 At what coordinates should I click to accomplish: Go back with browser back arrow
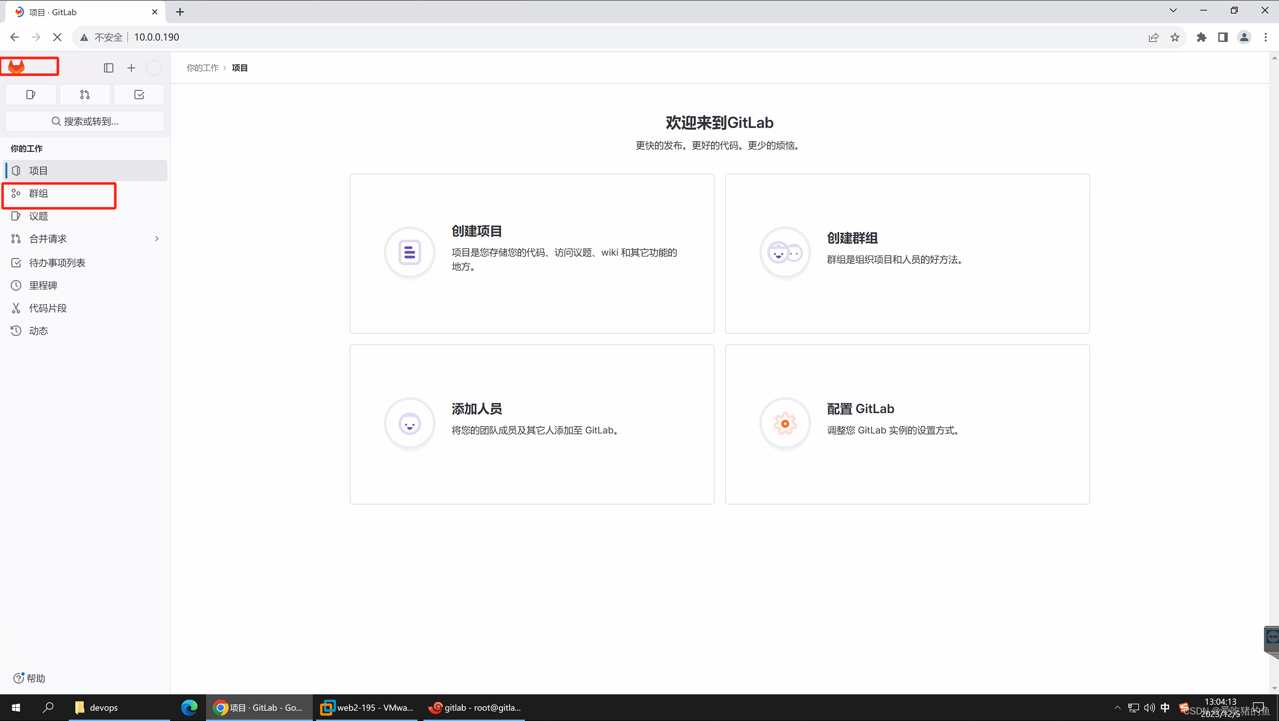[14, 37]
